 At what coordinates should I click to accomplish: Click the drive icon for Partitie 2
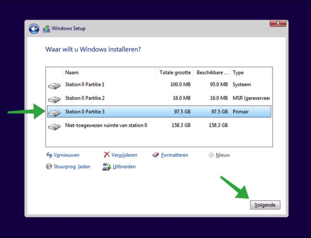point(54,99)
